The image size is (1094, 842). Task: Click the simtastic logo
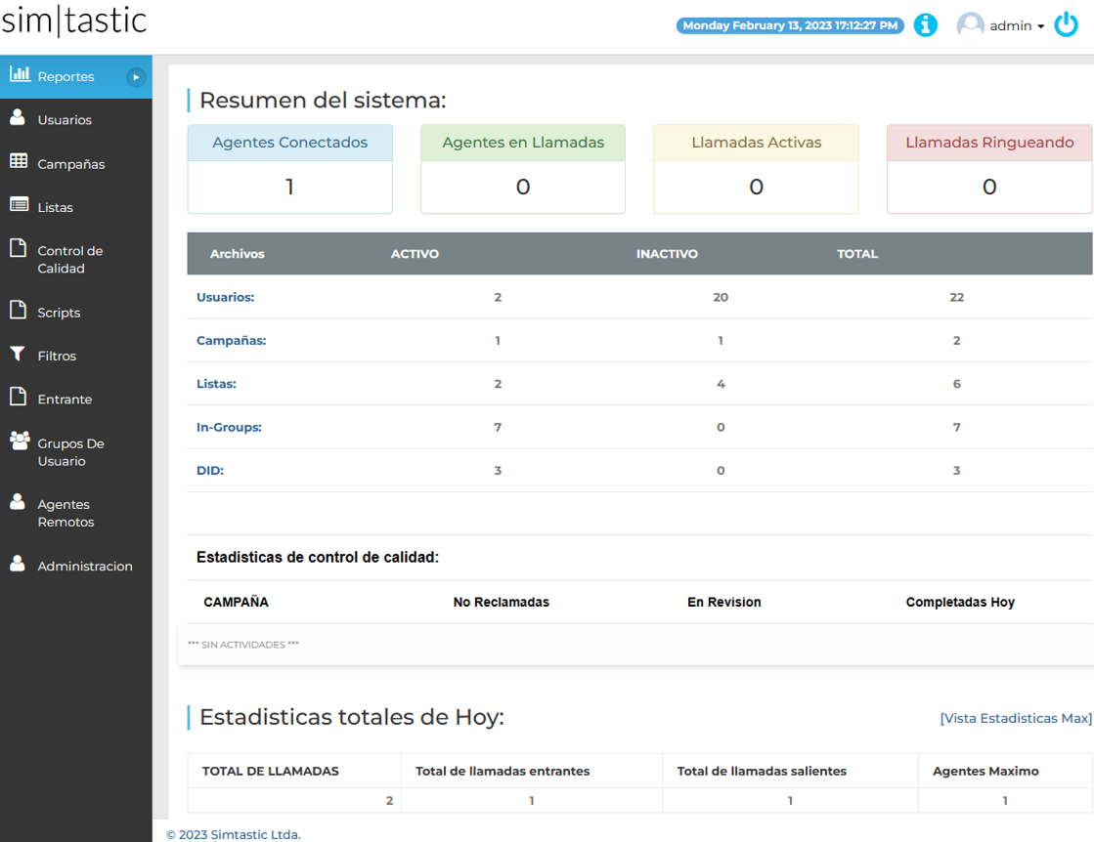(x=74, y=21)
